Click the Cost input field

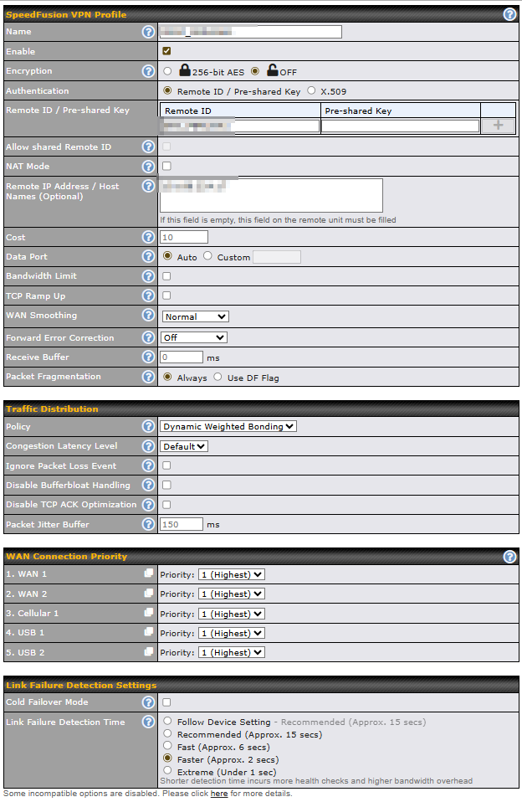click(184, 237)
